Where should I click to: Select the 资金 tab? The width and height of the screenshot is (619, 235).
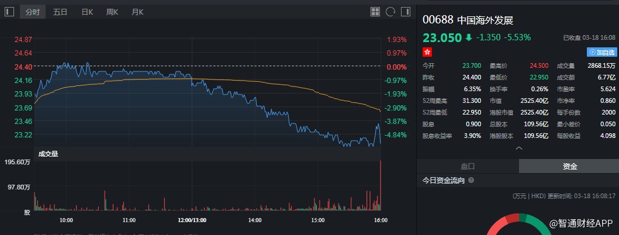(x=570, y=166)
